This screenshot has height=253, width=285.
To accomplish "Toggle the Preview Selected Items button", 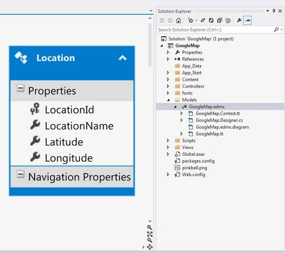I will click(x=248, y=20).
